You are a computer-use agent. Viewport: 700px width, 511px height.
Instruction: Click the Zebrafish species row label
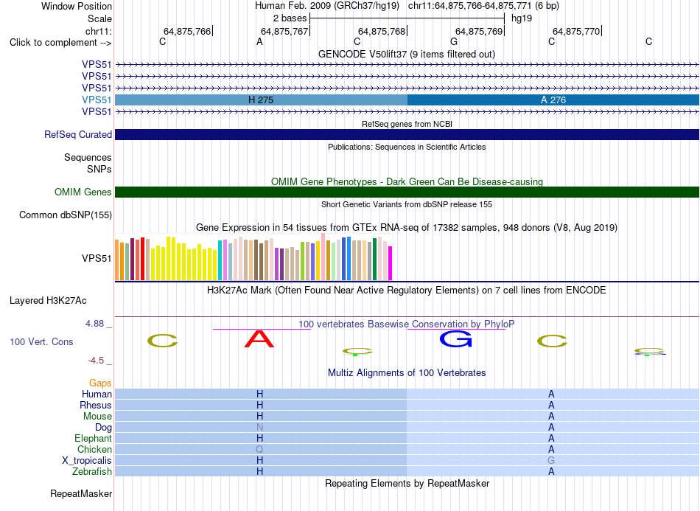pyautogui.click(x=92, y=472)
